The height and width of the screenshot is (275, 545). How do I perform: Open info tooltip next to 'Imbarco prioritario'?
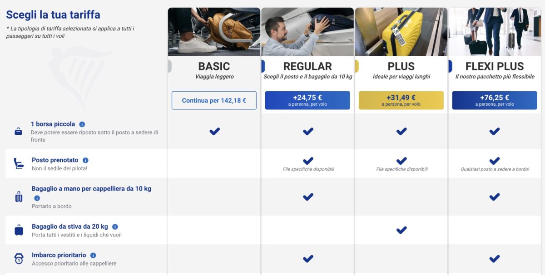tap(94, 255)
